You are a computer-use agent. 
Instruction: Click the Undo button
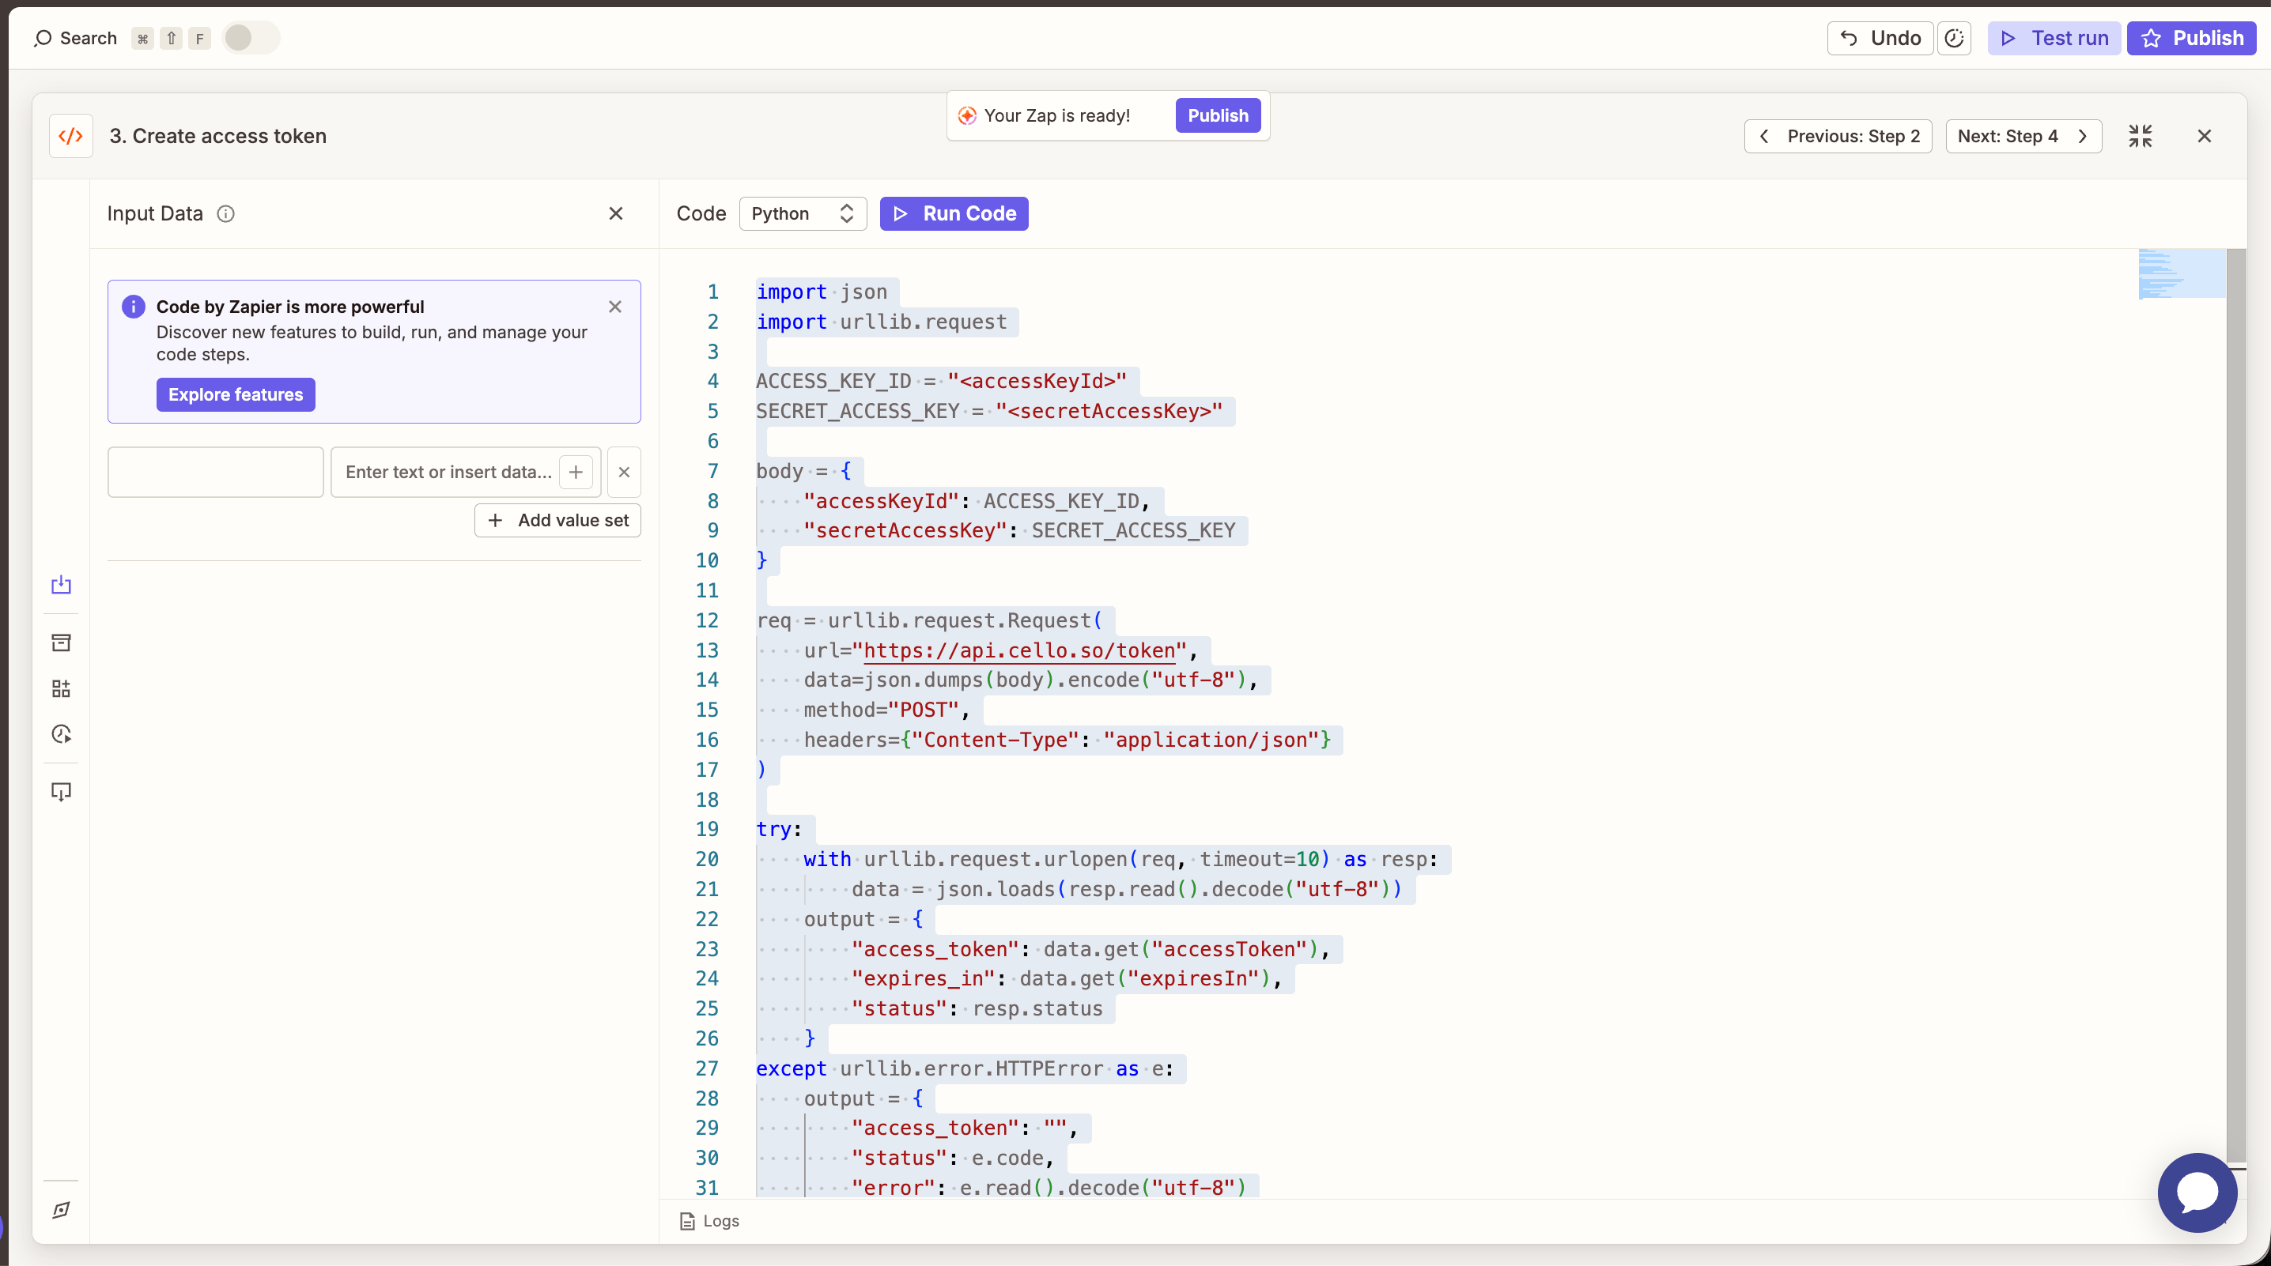tap(1880, 38)
